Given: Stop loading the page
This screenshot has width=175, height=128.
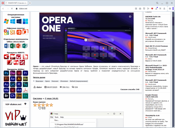Looking at the screenshot, I should click(12, 8).
